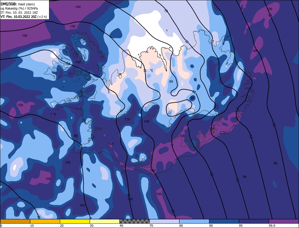Click the light blue 80–90 legend swatch
299x228 pixels.
click(194, 221)
